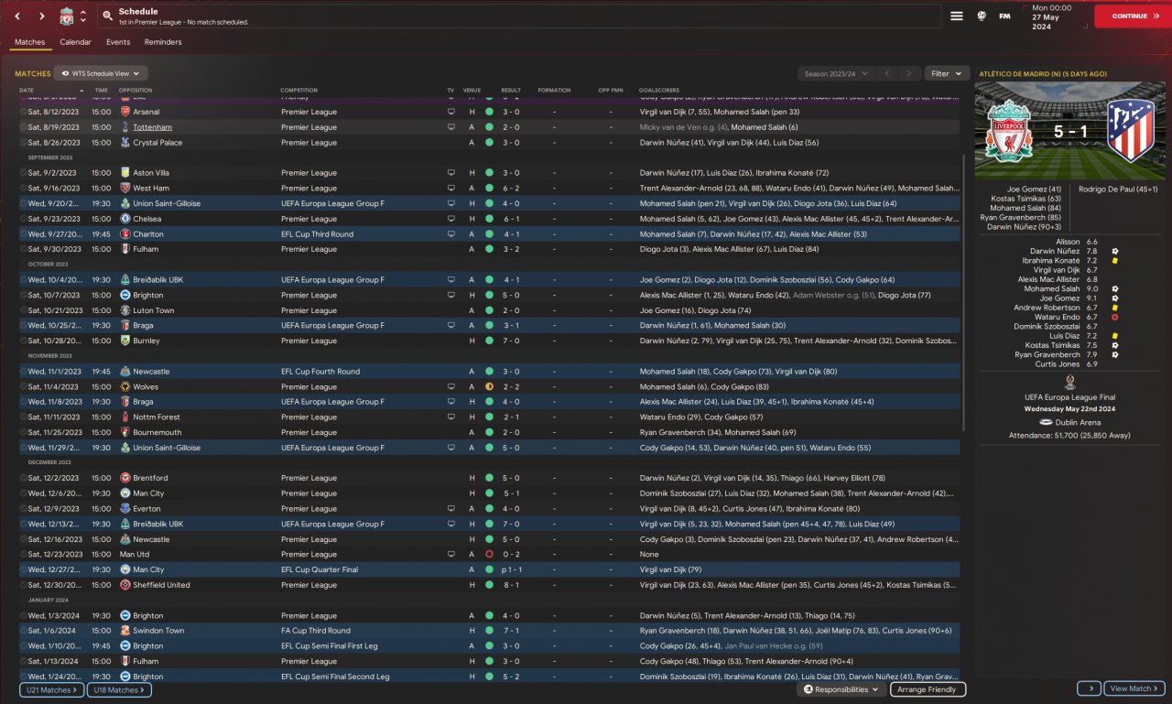Click the Schedule search bar field

click(x=519, y=16)
